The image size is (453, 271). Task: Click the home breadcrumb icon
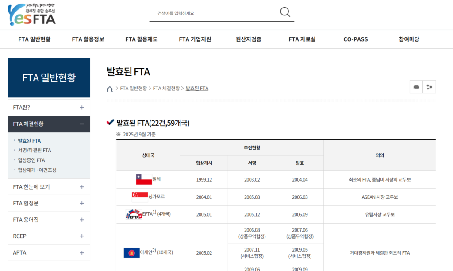110,89
